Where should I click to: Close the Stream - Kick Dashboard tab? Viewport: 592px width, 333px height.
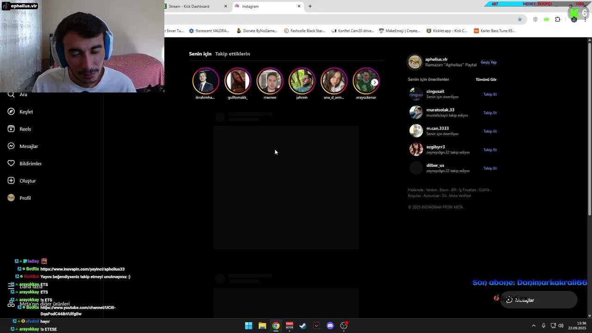coord(226,6)
